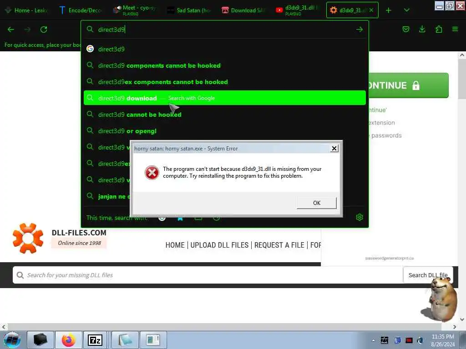Open a new tab with plus icon

(x=389, y=10)
